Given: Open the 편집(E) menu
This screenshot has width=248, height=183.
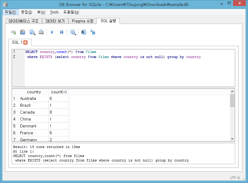Looking at the screenshot, I should point(27,12).
